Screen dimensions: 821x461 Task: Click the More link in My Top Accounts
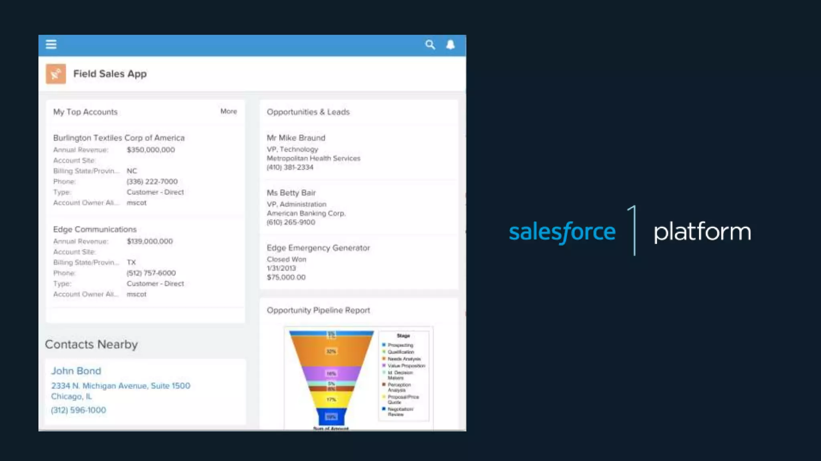pyautogui.click(x=229, y=111)
